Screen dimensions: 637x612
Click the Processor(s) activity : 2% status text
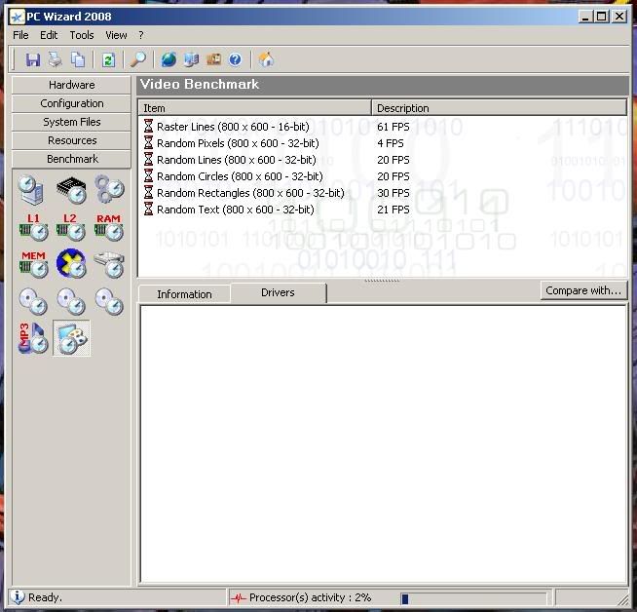pos(311,597)
